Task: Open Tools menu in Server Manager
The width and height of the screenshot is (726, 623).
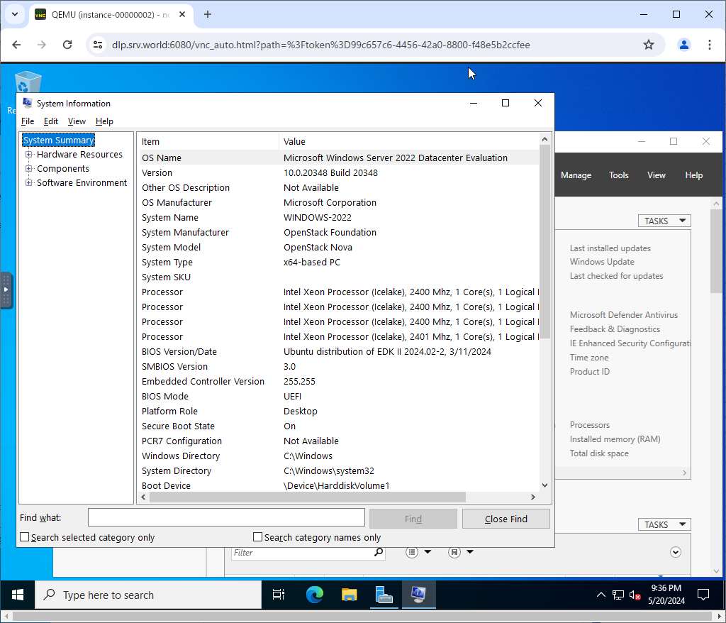Action: [x=618, y=175]
